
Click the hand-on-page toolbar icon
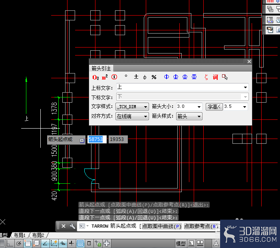click(x=270, y=30)
